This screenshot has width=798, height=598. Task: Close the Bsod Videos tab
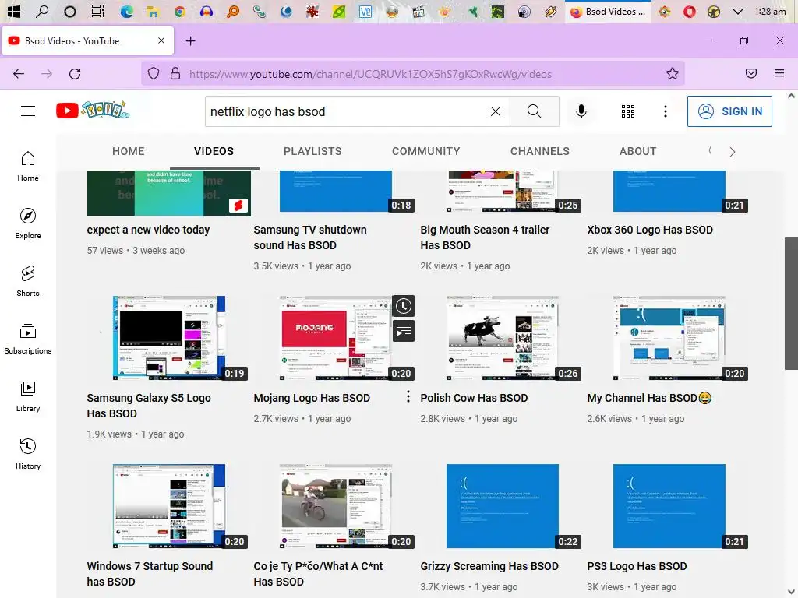[x=161, y=40]
